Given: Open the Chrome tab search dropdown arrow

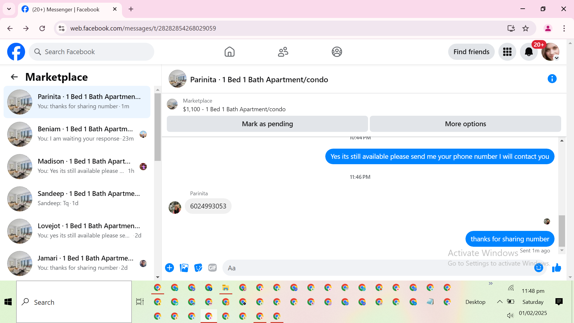Looking at the screenshot, I should point(9,9).
